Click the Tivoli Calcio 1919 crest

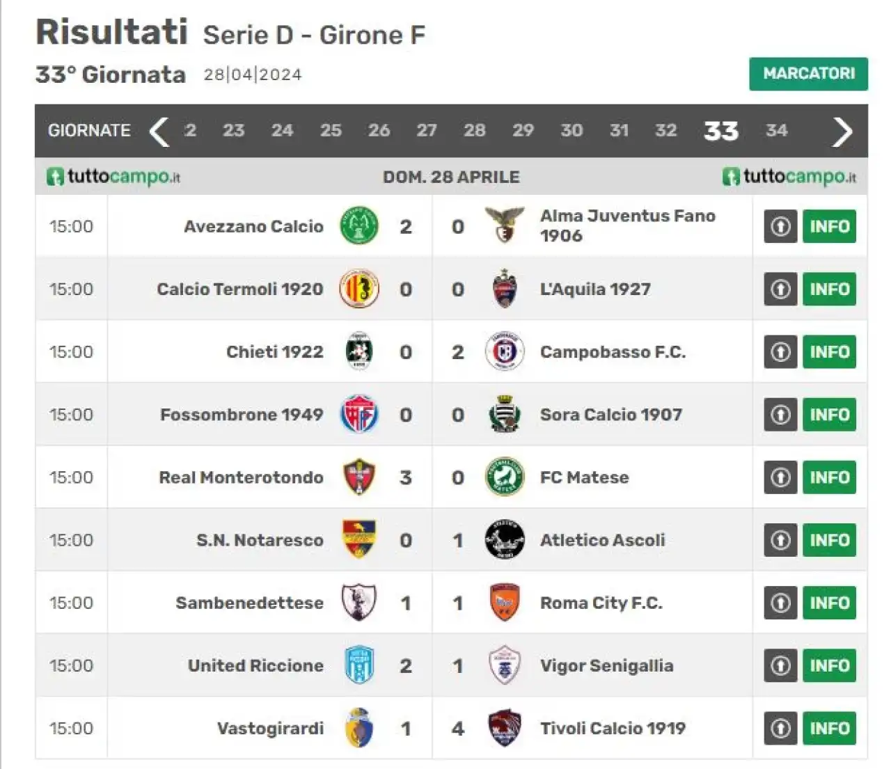(505, 728)
